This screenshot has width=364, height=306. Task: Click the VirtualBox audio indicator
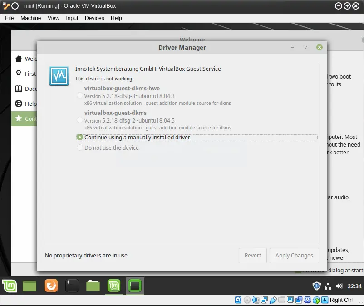tap(256, 300)
